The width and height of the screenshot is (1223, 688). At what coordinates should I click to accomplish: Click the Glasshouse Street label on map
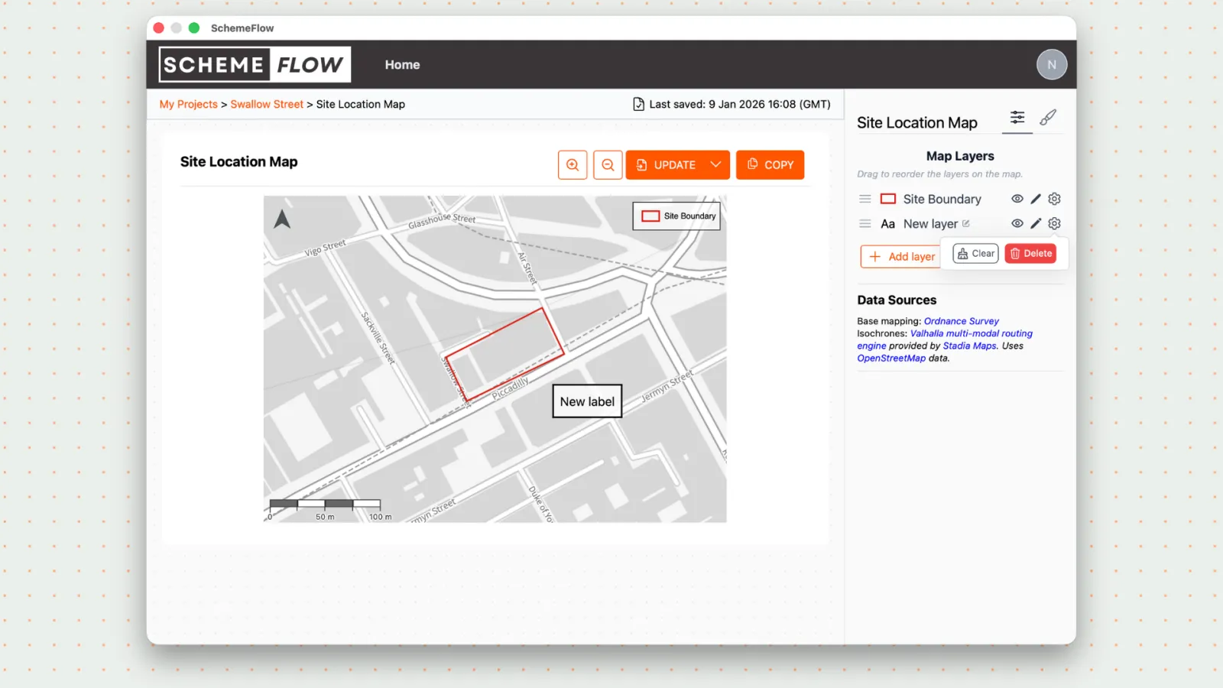tap(442, 220)
